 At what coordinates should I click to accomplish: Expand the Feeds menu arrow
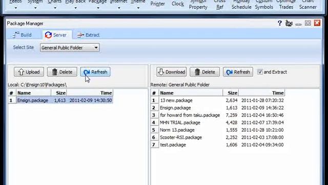point(16,8)
